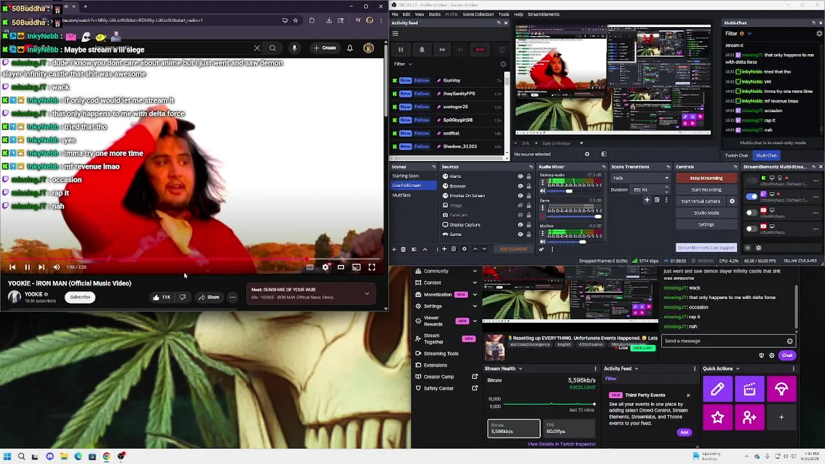
Task: Toggle lock on the Game source
Action: [529, 235]
